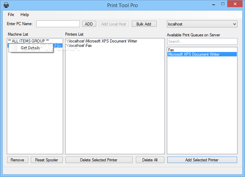Click the printer app icon in title bar
This screenshot has width=245, height=177.
(6, 5)
